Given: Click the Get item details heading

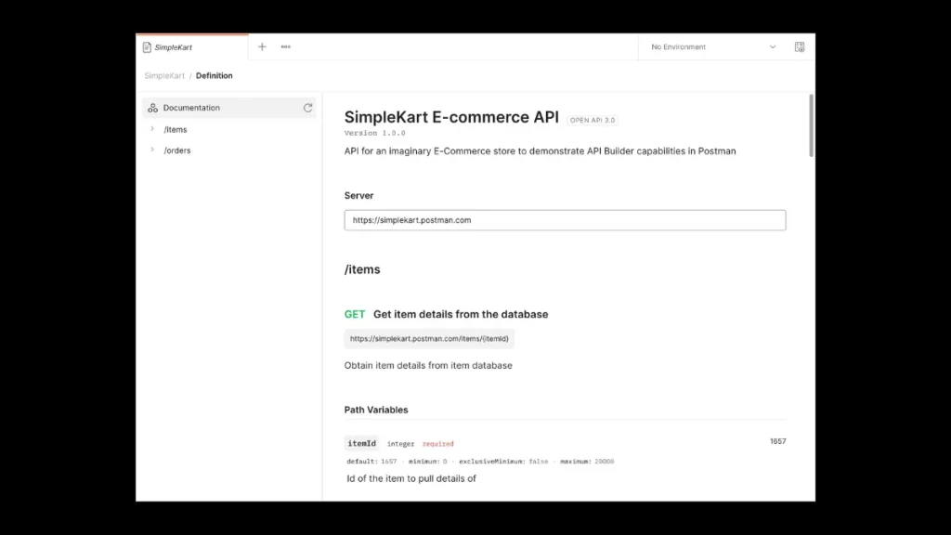Looking at the screenshot, I should (461, 314).
